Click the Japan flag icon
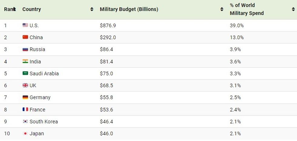The image size is (297, 141). pyautogui.click(x=25, y=133)
